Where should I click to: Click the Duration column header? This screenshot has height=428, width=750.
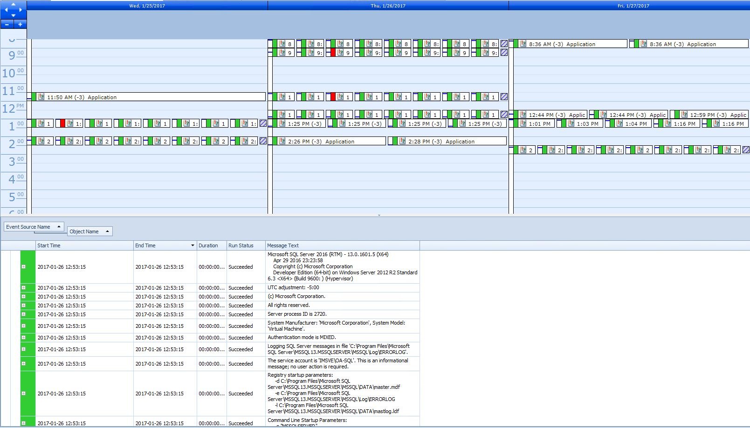tap(212, 245)
